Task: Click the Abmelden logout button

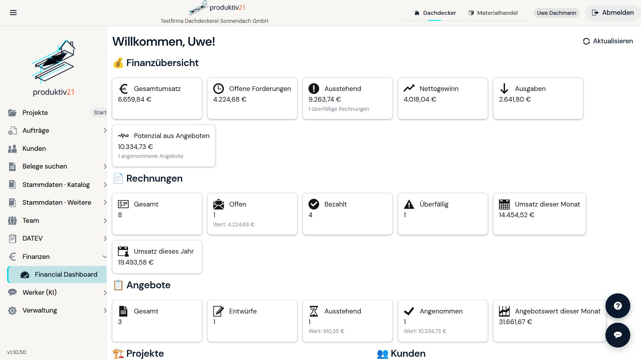Action: [x=613, y=13]
